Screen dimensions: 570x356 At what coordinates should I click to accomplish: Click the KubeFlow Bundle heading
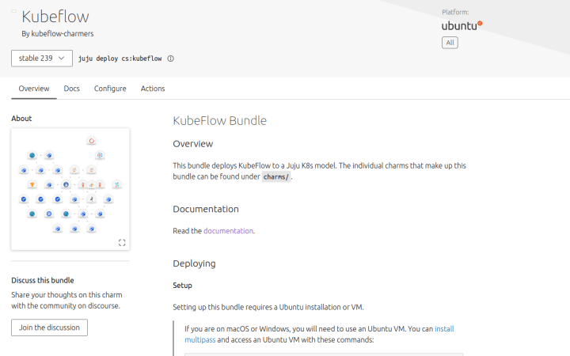[x=219, y=120]
